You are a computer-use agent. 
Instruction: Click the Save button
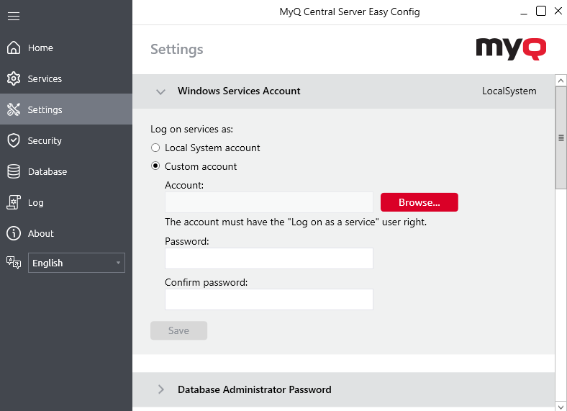(178, 331)
